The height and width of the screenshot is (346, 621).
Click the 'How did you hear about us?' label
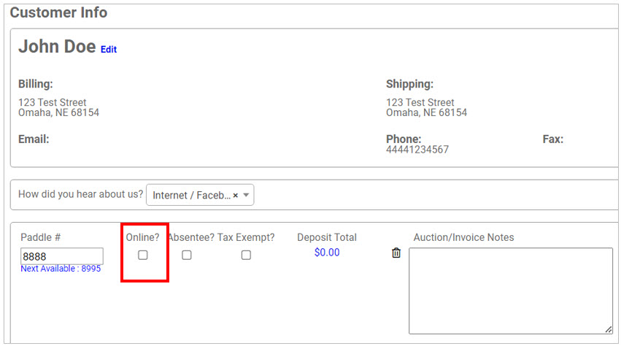(80, 194)
